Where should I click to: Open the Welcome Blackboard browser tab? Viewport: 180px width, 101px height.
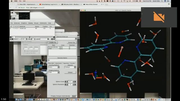pos(71,4)
